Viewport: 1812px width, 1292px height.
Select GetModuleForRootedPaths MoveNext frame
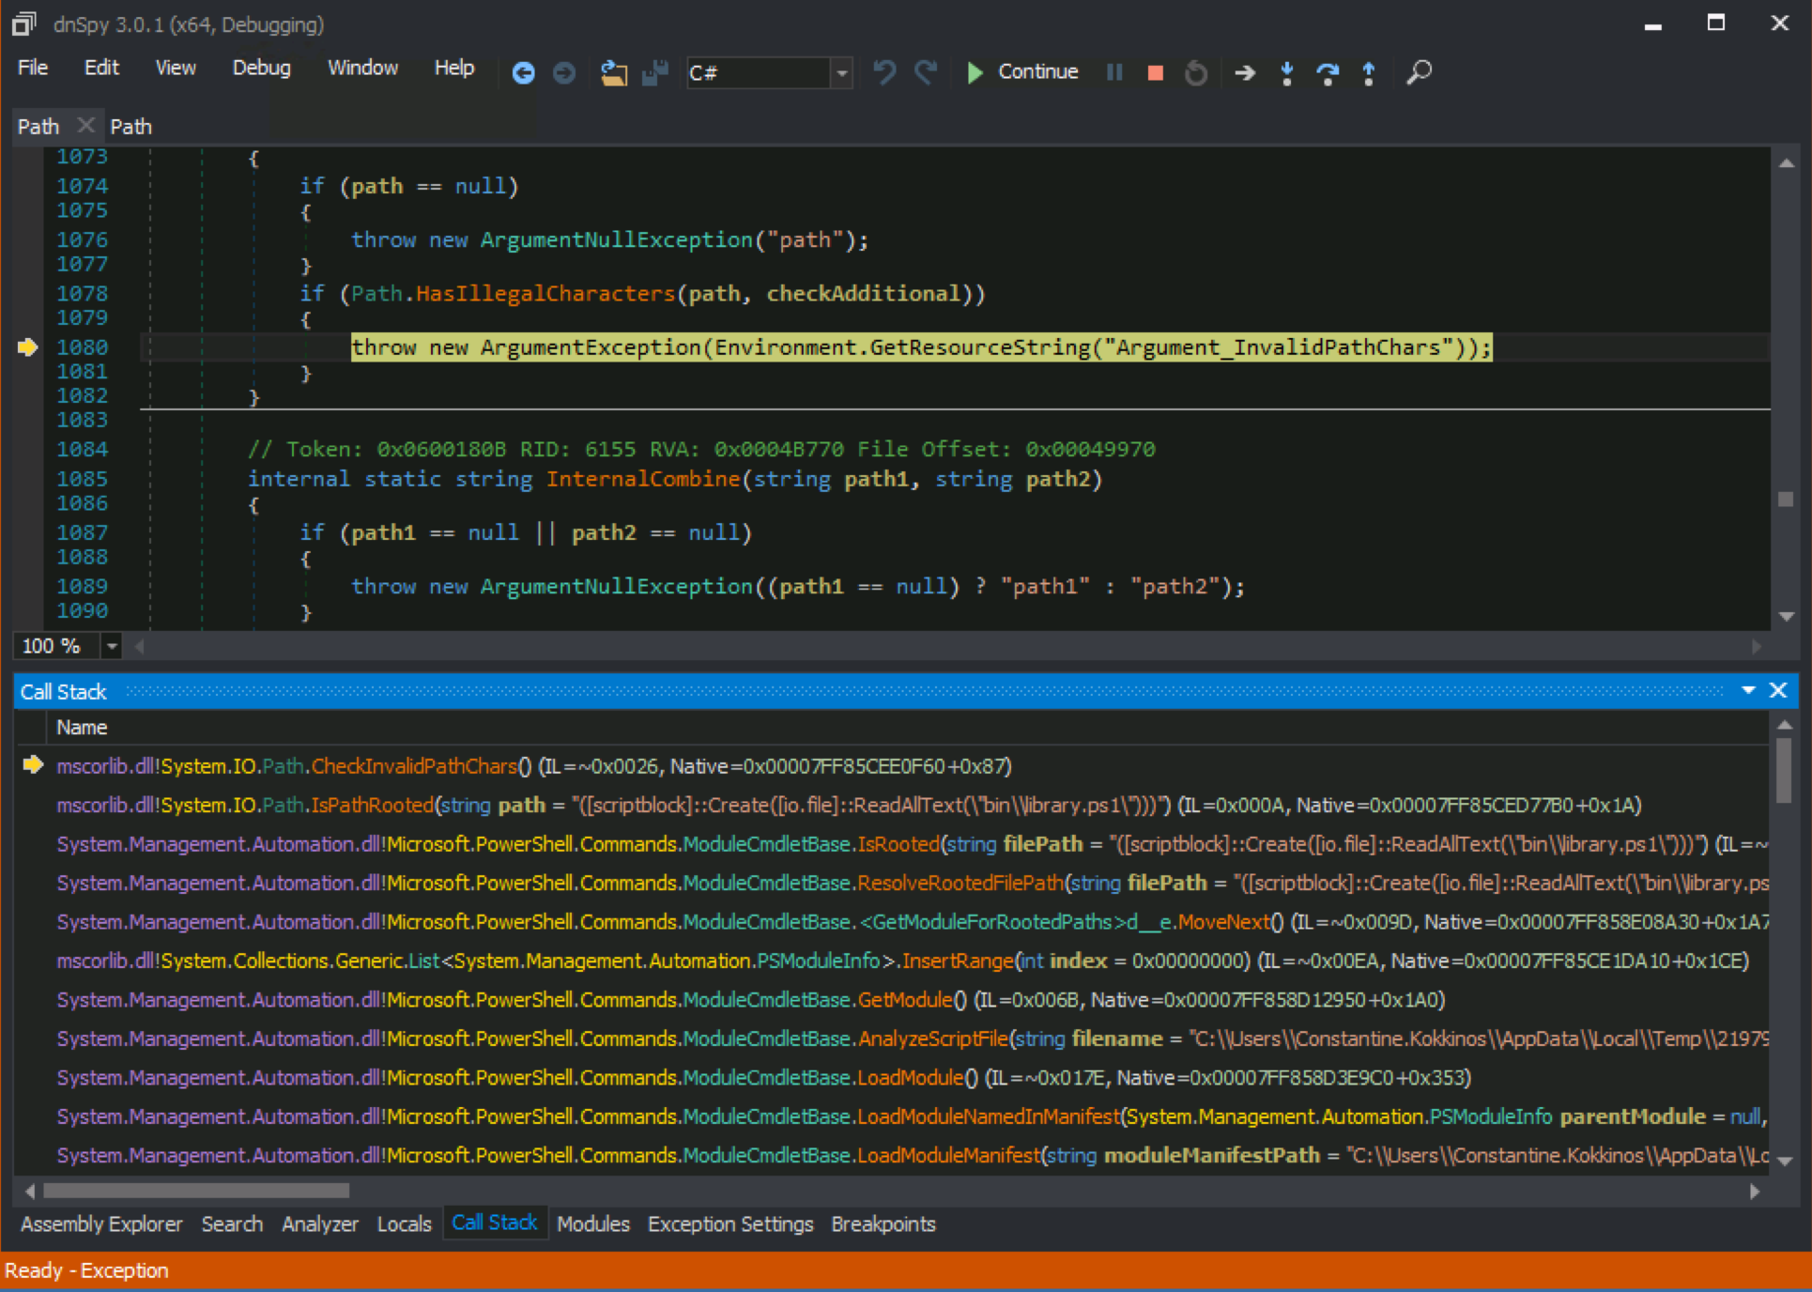click(x=892, y=922)
